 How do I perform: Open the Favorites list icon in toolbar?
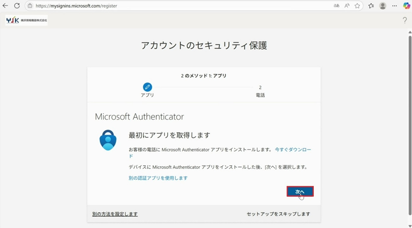click(371, 6)
